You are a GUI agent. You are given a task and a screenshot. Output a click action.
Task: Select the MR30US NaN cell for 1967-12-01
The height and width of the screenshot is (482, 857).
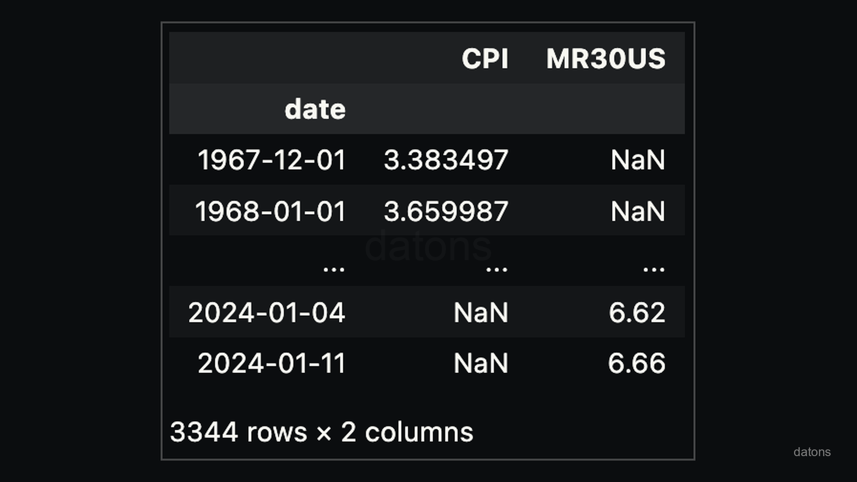point(638,160)
